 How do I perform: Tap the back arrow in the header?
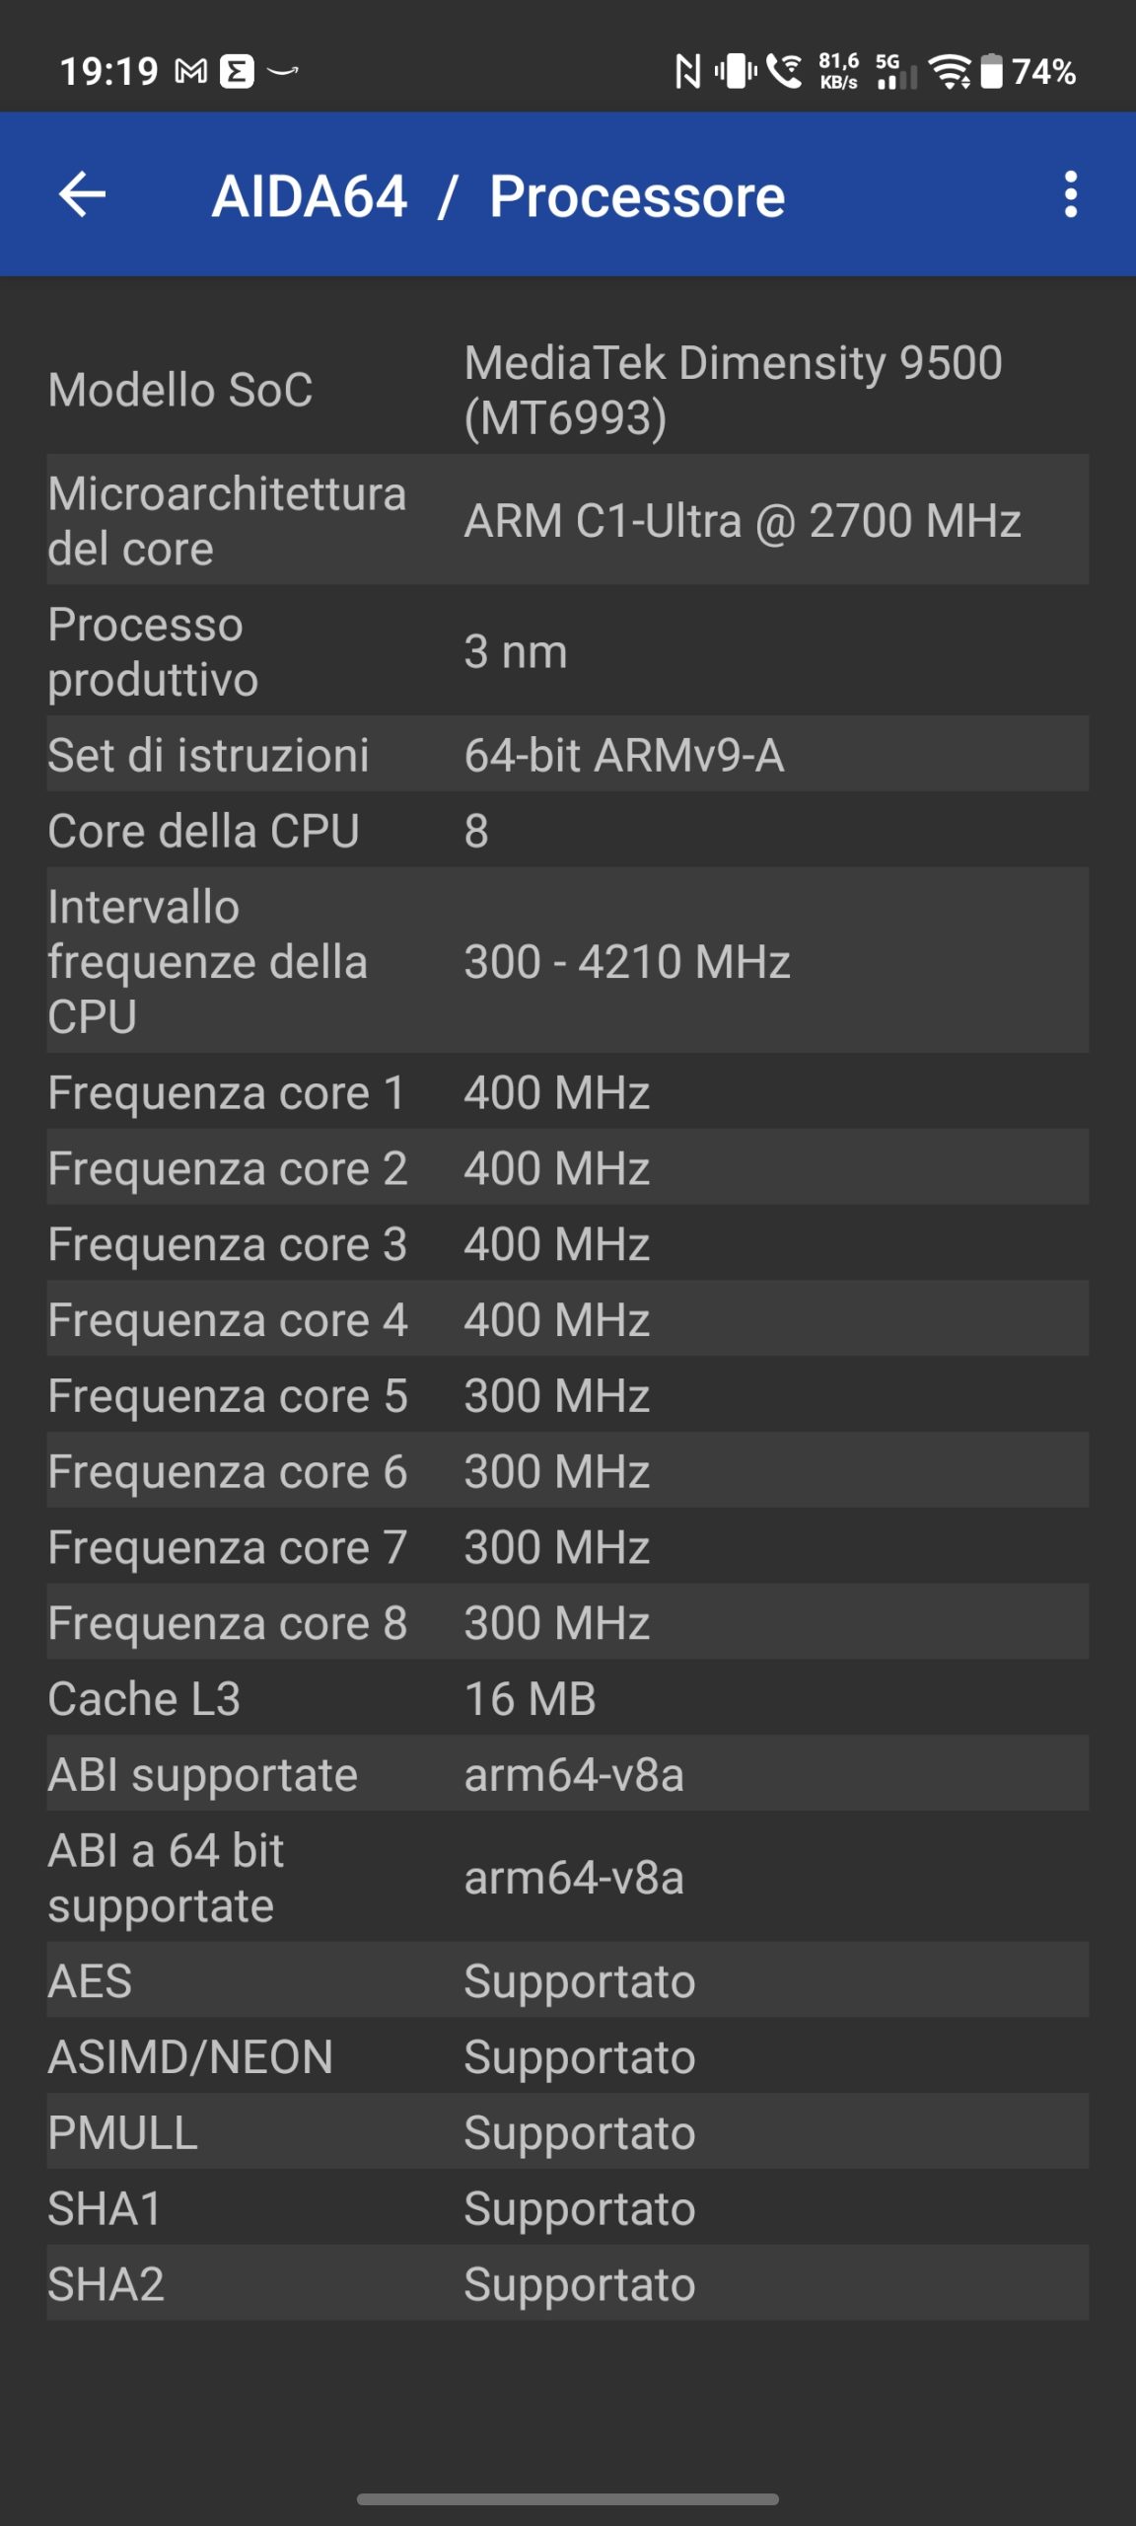[83, 194]
